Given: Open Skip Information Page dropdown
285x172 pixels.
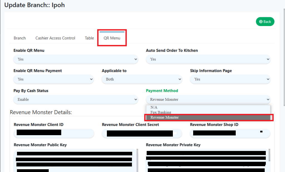Looking at the screenshot, I should pyautogui.click(x=230, y=79).
